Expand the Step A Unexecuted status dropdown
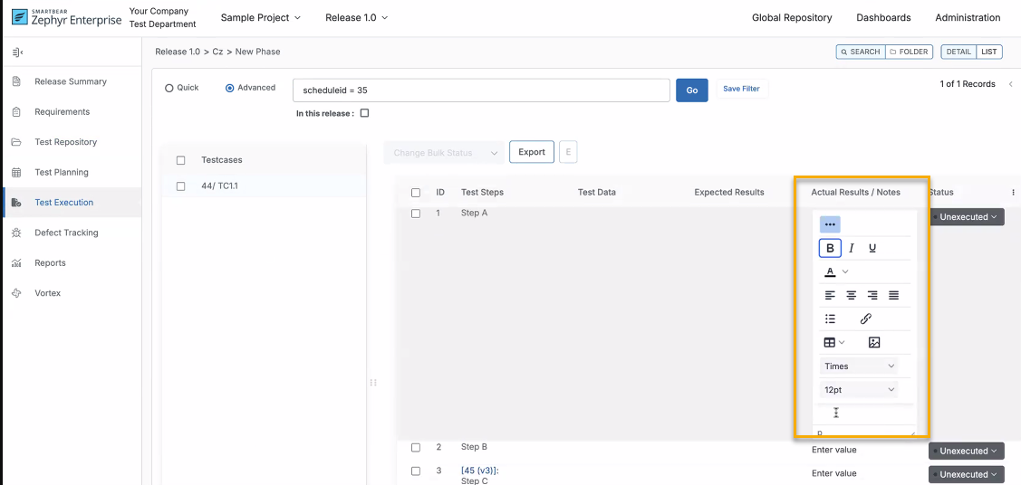The width and height of the screenshot is (1021, 485). [x=967, y=217]
